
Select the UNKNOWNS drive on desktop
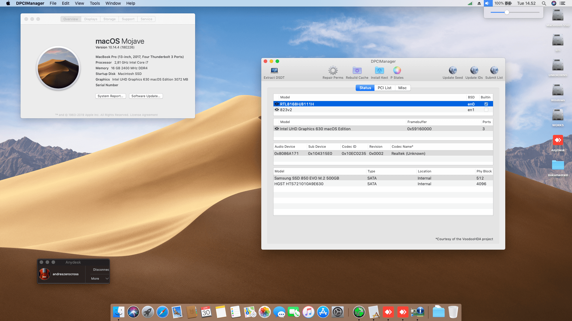coord(558,65)
